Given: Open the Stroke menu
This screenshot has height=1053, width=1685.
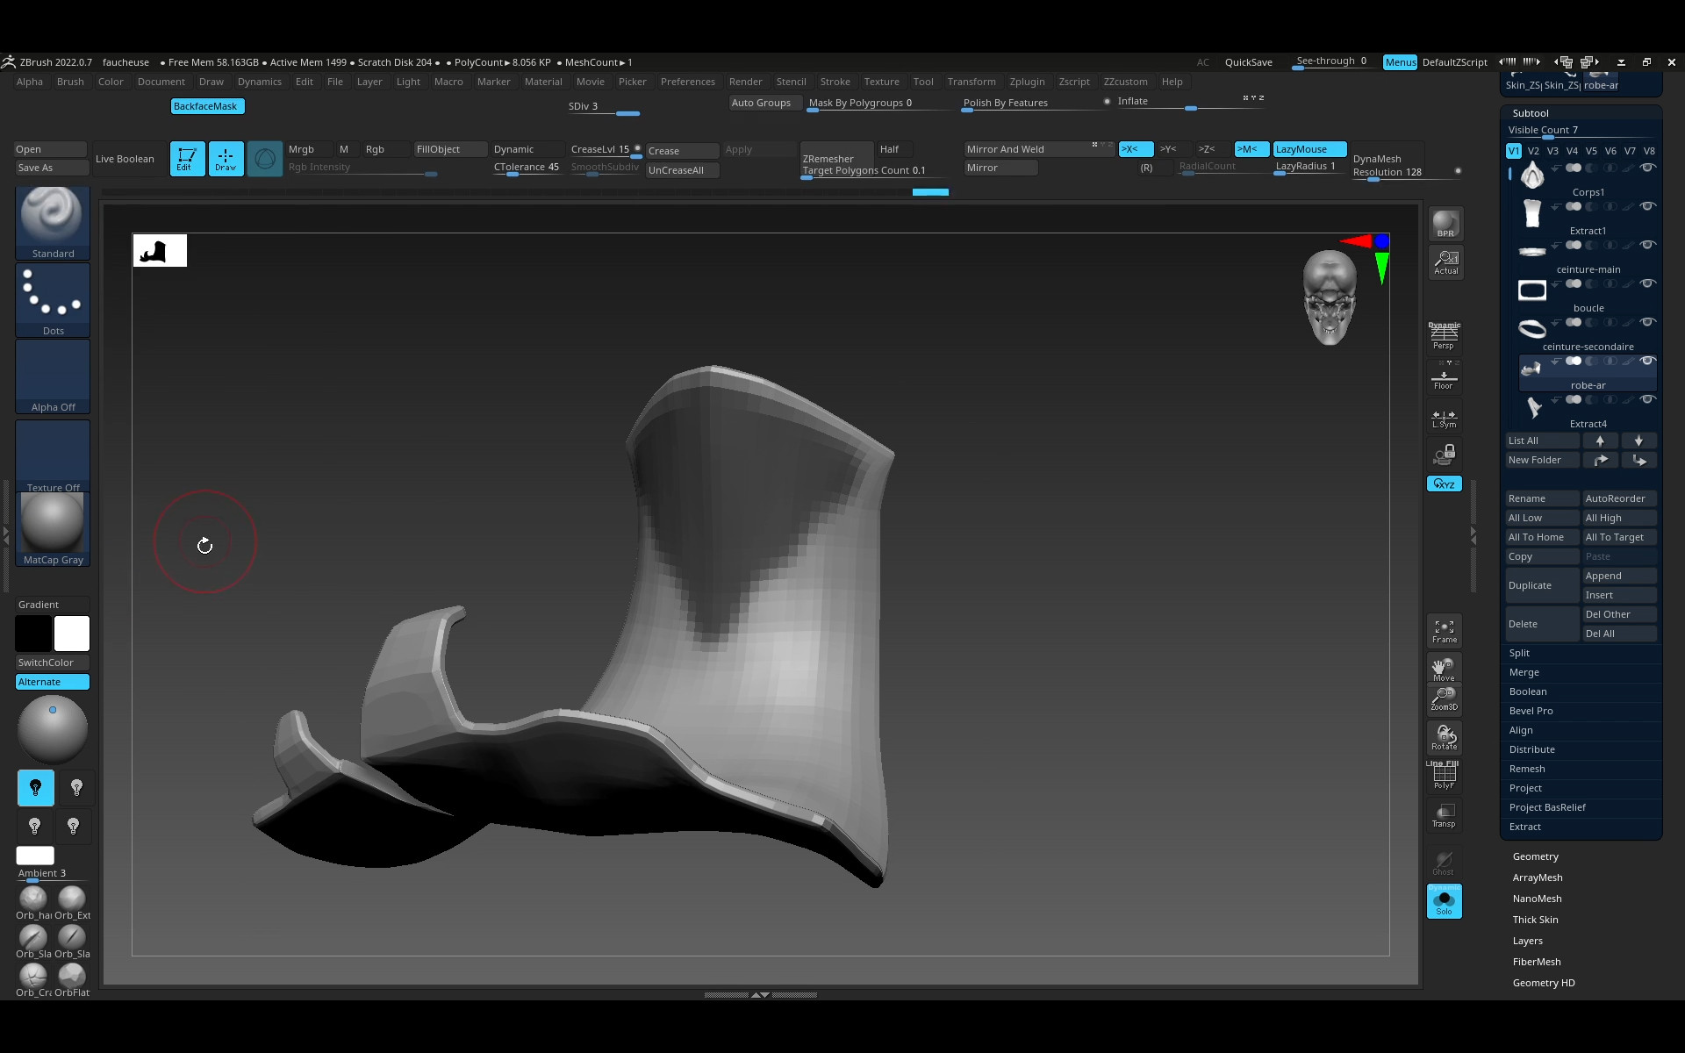Looking at the screenshot, I should pyautogui.click(x=835, y=82).
